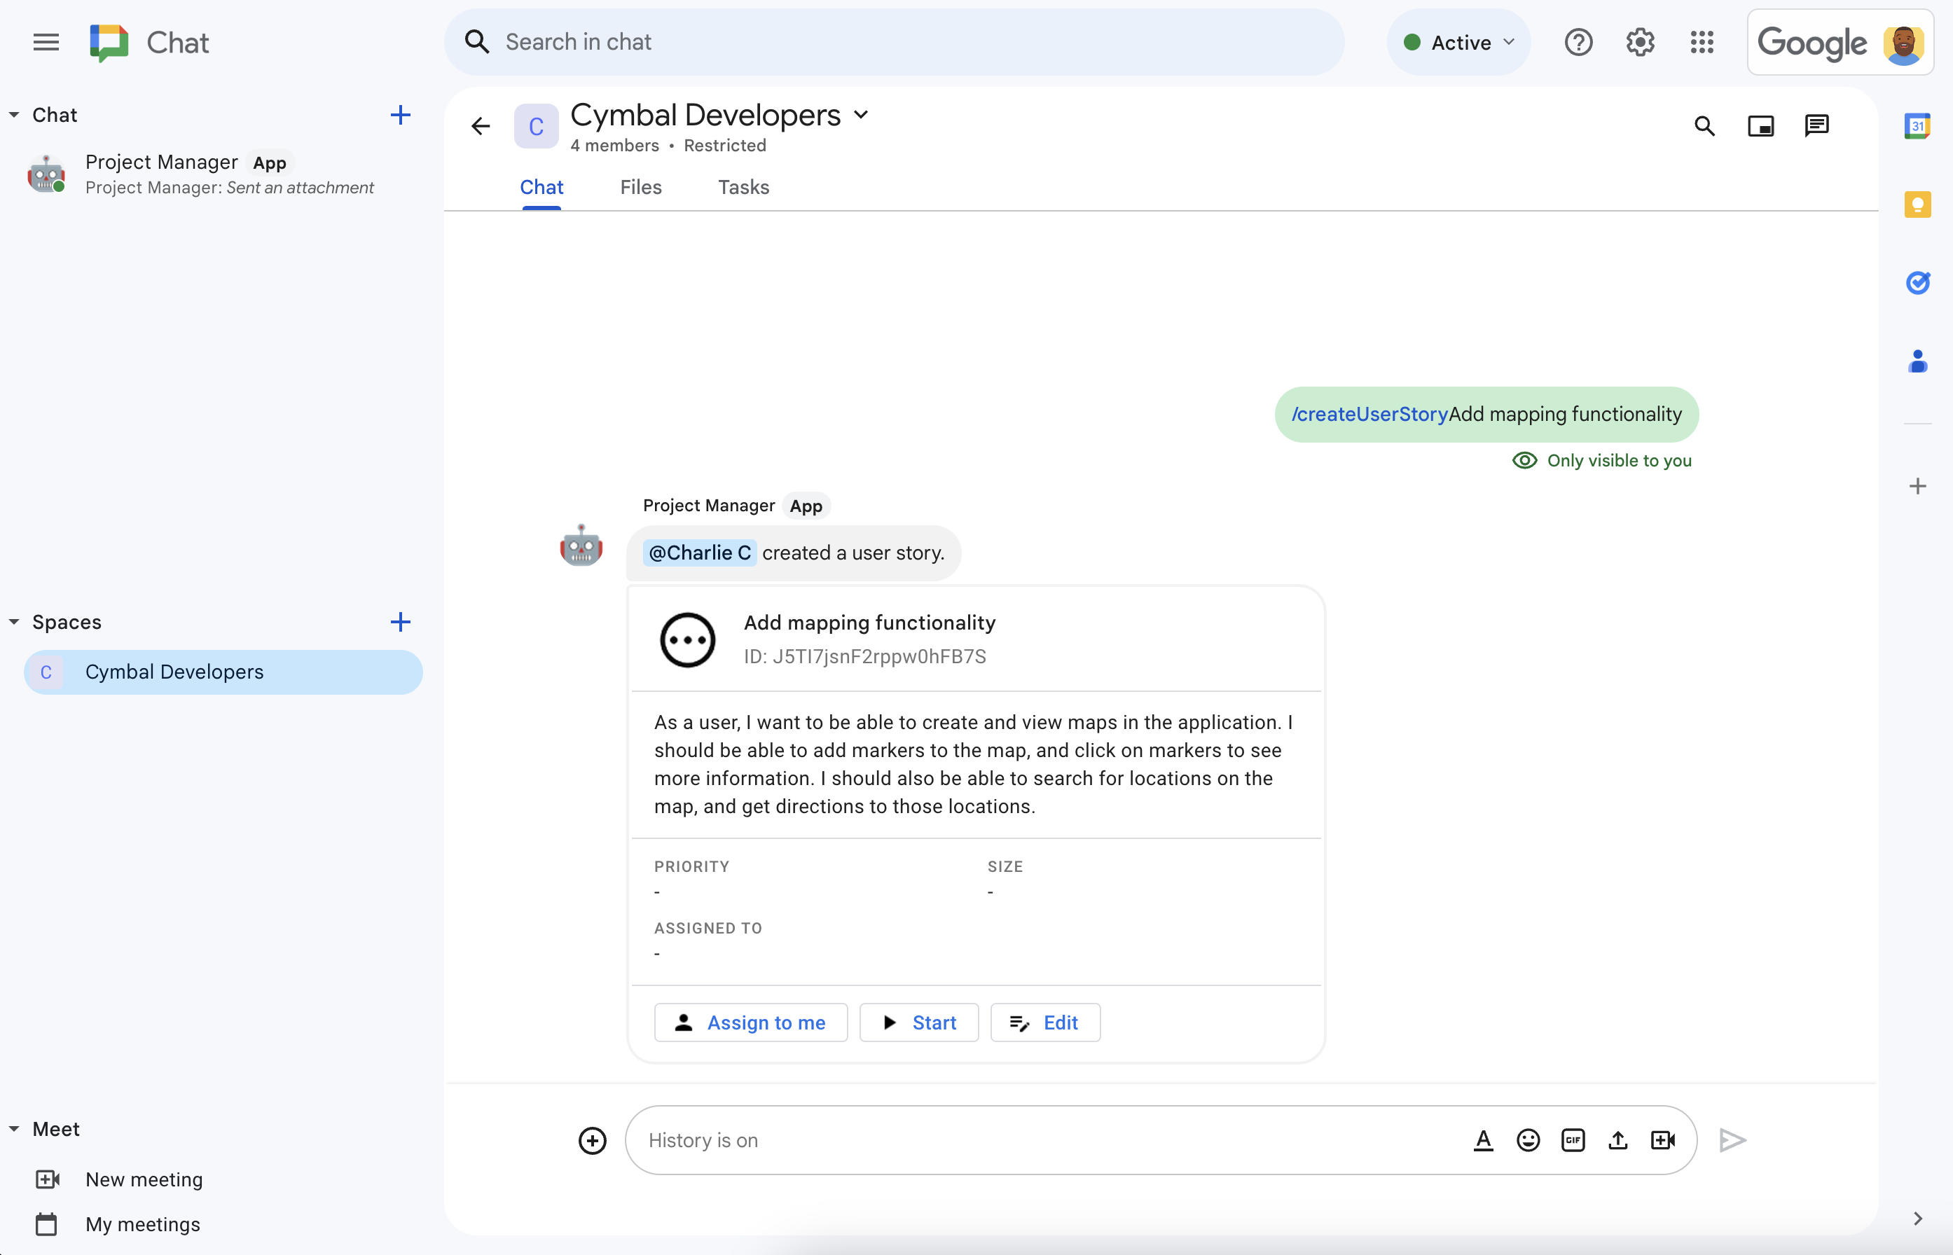Switch to the Tasks tab
This screenshot has width=1953, height=1255.
[743, 186]
